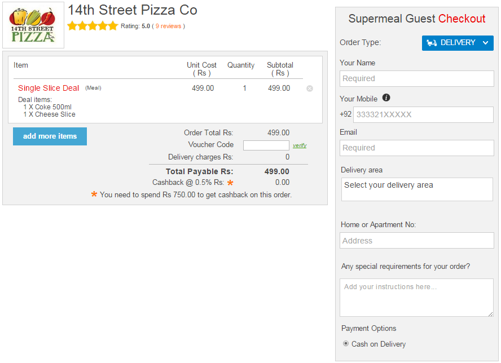Click inside the Voucher Code box
This screenshot has width=501, height=363.
click(266, 145)
